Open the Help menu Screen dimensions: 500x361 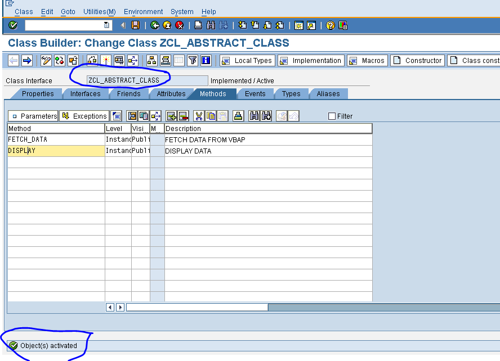(x=209, y=12)
